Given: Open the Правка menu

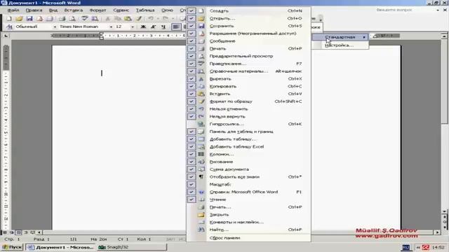Looking at the screenshot, I should [34, 10].
